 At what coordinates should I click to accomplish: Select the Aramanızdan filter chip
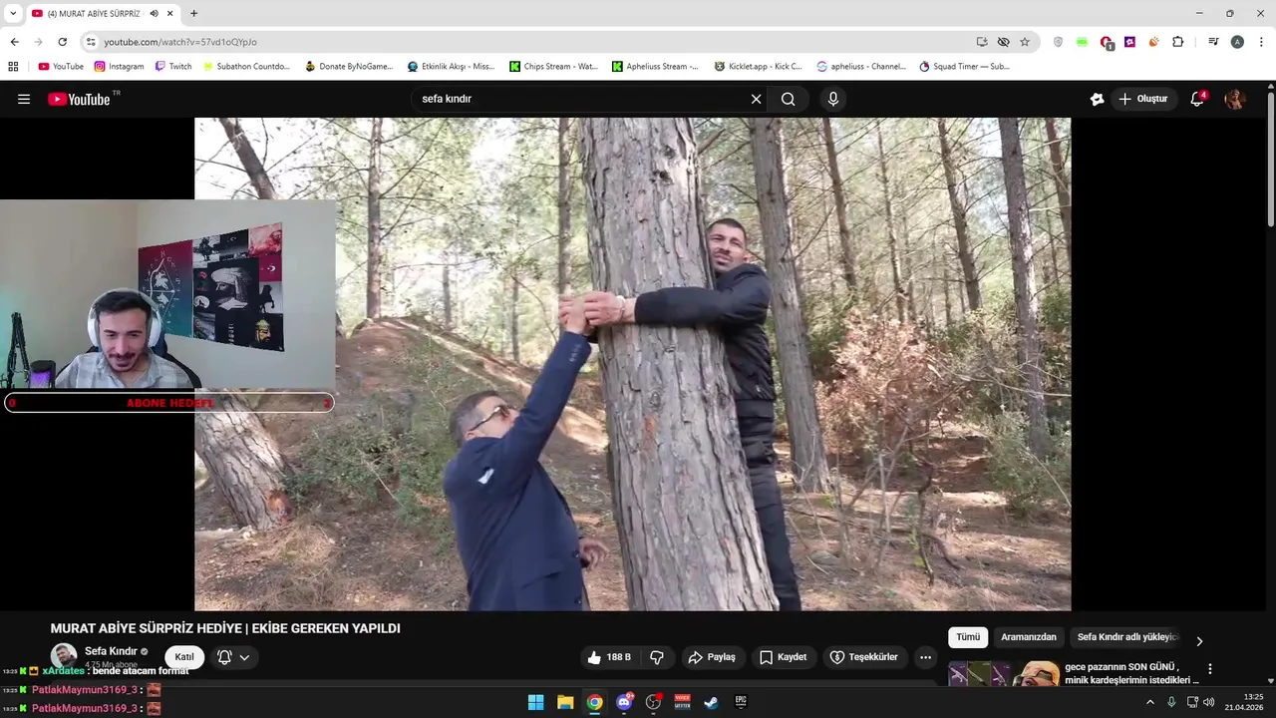1029,637
